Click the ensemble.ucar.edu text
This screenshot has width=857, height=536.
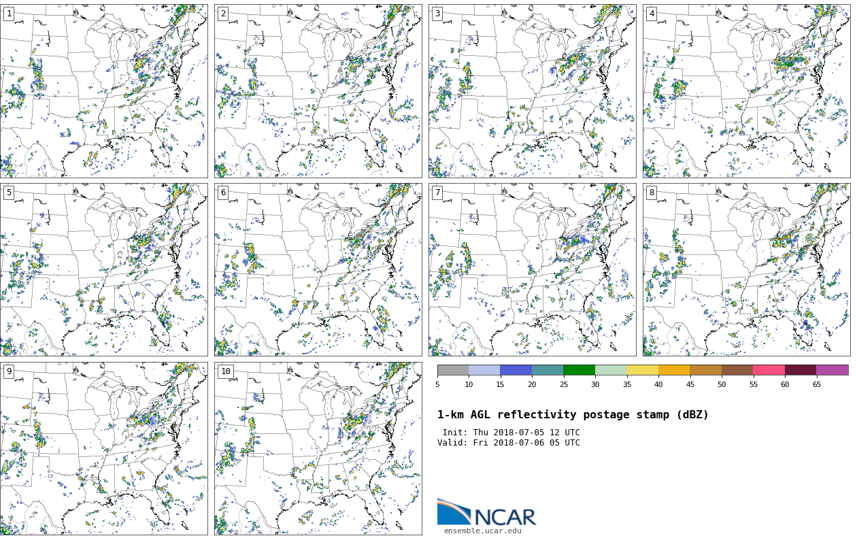pos(483,531)
